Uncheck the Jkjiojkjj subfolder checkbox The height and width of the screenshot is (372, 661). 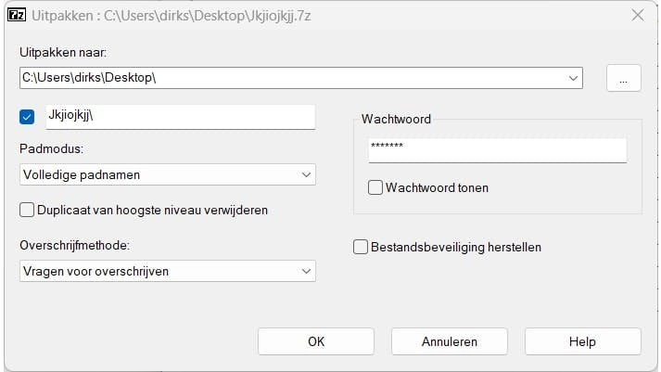pyautogui.click(x=26, y=117)
